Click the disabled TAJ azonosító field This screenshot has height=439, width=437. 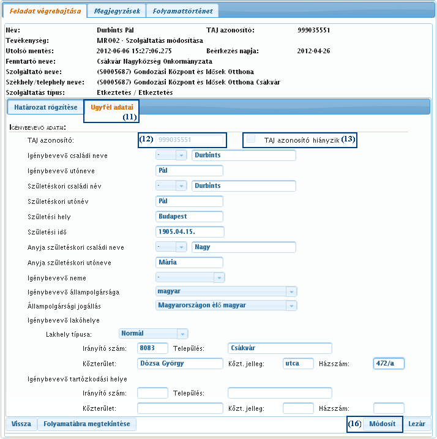[189, 140]
